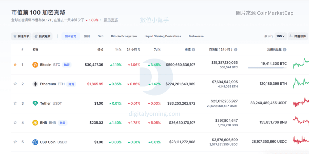Open Bitcoin's 7-day sparkline chart

coord(301,64)
